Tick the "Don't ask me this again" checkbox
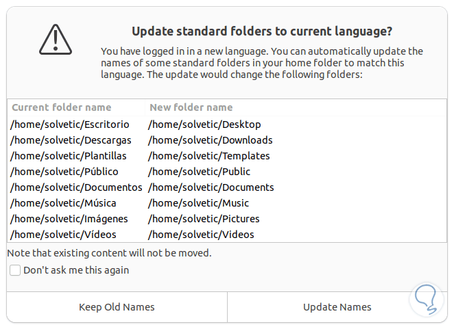The width and height of the screenshot is (454, 329). coord(15,270)
